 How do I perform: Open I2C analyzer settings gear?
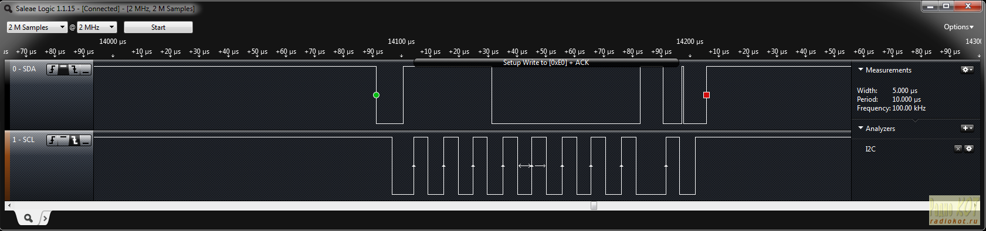[969, 149]
